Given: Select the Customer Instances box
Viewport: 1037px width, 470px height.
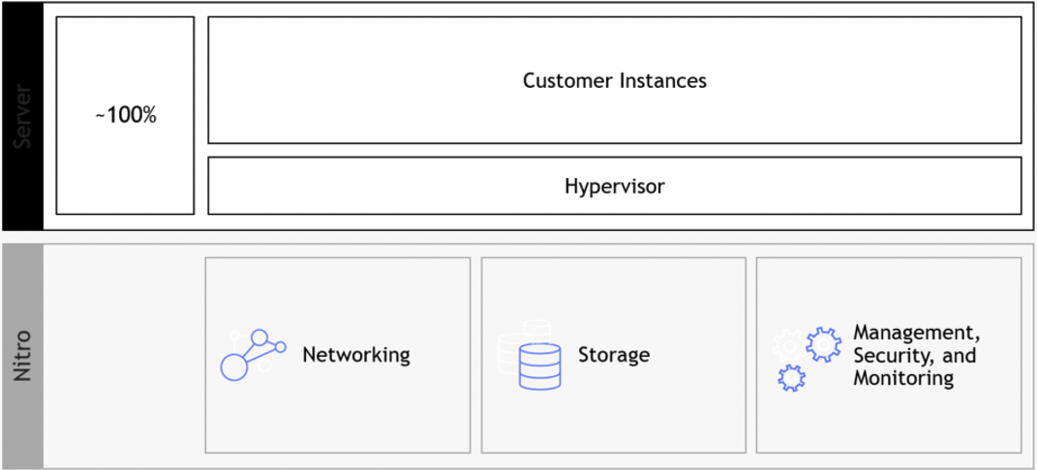Looking at the screenshot, I should pos(615,80).
